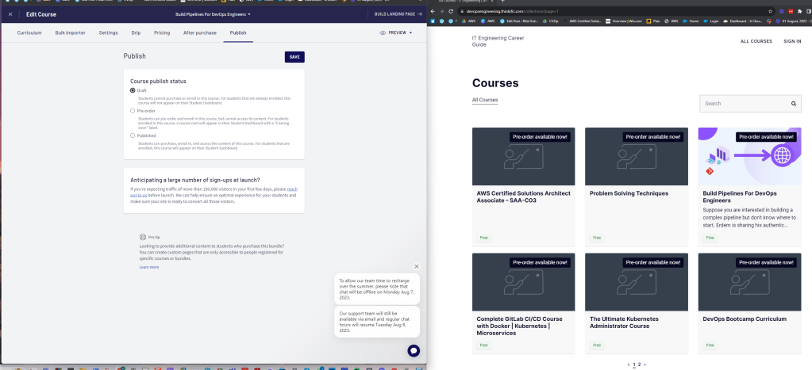Select the Publish tab
The image size is (812, 370).
pyautogui.click(x=238, y=32)
